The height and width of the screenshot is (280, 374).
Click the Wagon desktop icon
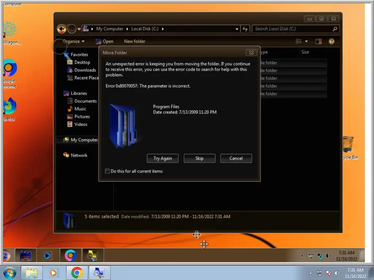pyautogui.click(x=11, y=33)
